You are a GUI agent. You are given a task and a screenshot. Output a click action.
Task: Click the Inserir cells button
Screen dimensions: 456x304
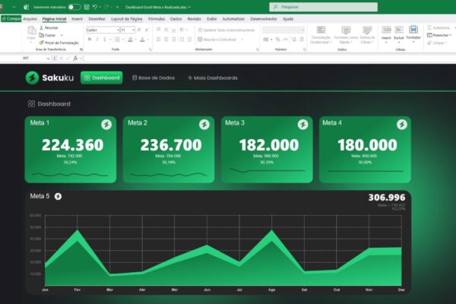pos(386,34)
